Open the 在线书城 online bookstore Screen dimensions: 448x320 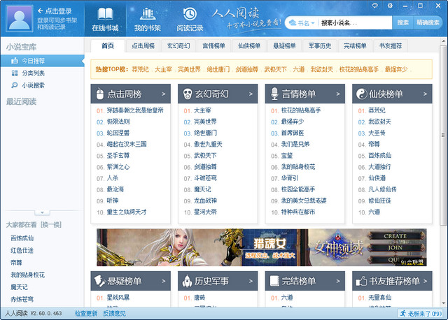pos(105,20)
